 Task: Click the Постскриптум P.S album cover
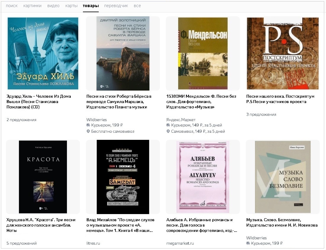(283, 53)
